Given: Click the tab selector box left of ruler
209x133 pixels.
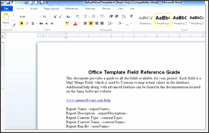Looking at the screenshot, I should coord(3,35).
